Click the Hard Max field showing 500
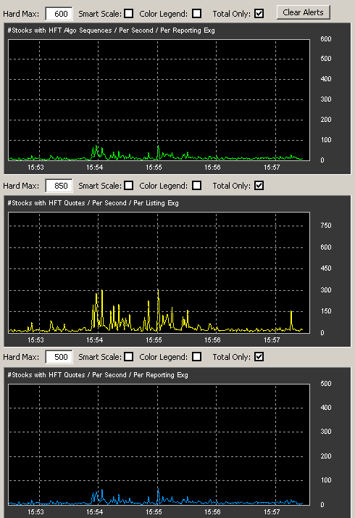Image resolution: width=355 pixels, height=518 pixels. [x=59, y=357]
